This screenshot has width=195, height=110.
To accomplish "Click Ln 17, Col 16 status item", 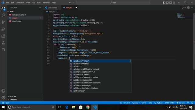I will click(125, 103).
